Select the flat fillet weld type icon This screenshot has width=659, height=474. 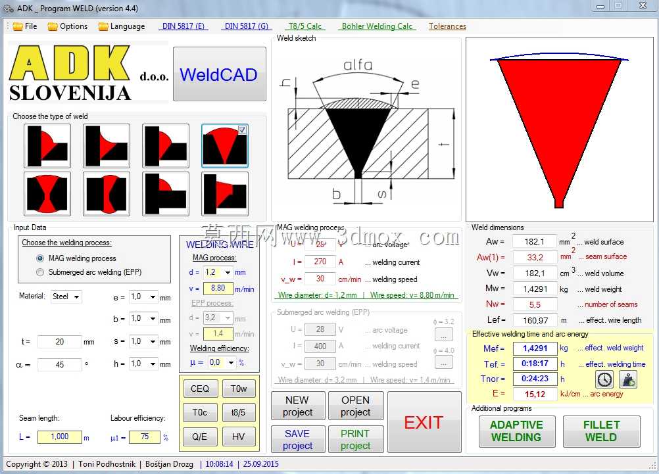pyautogui.click(x=166, y=146)
